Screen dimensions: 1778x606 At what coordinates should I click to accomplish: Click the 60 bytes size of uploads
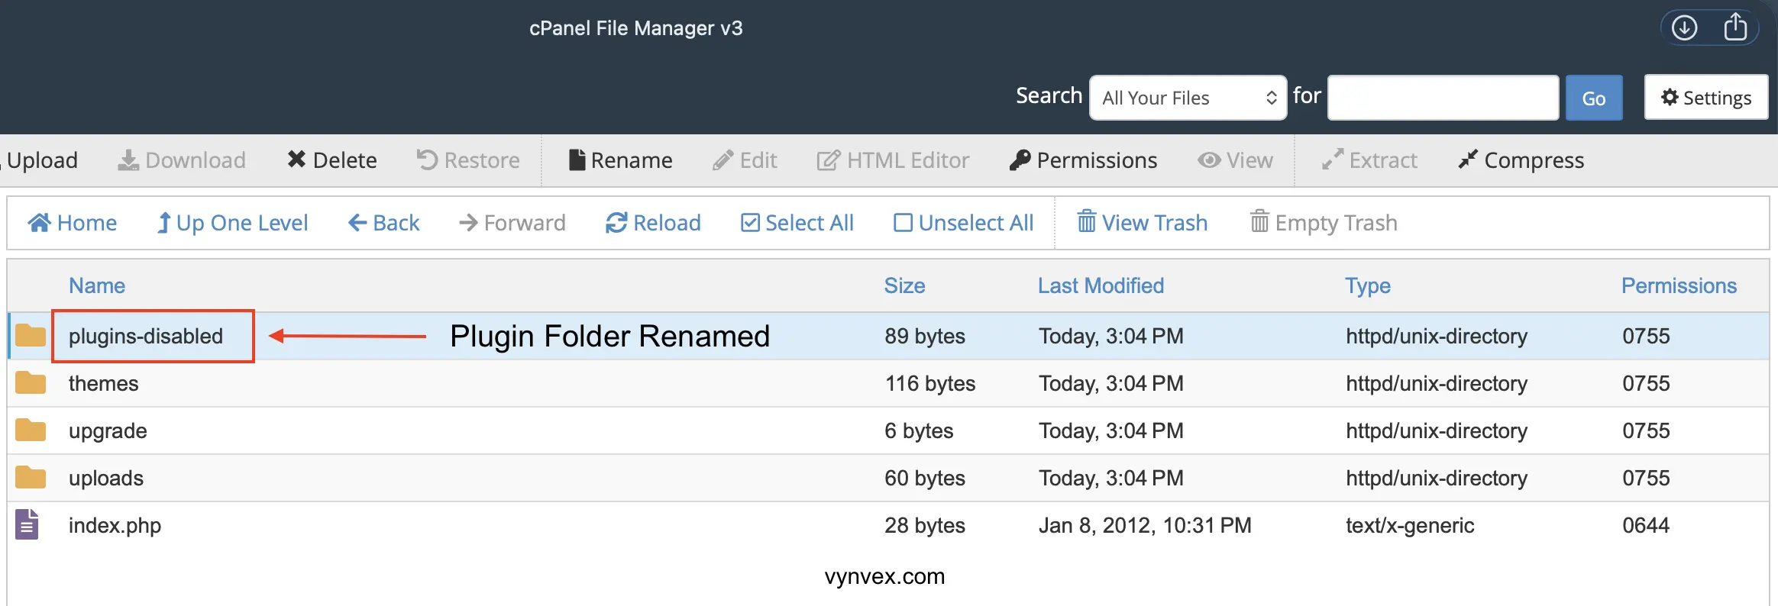(925, 478)
